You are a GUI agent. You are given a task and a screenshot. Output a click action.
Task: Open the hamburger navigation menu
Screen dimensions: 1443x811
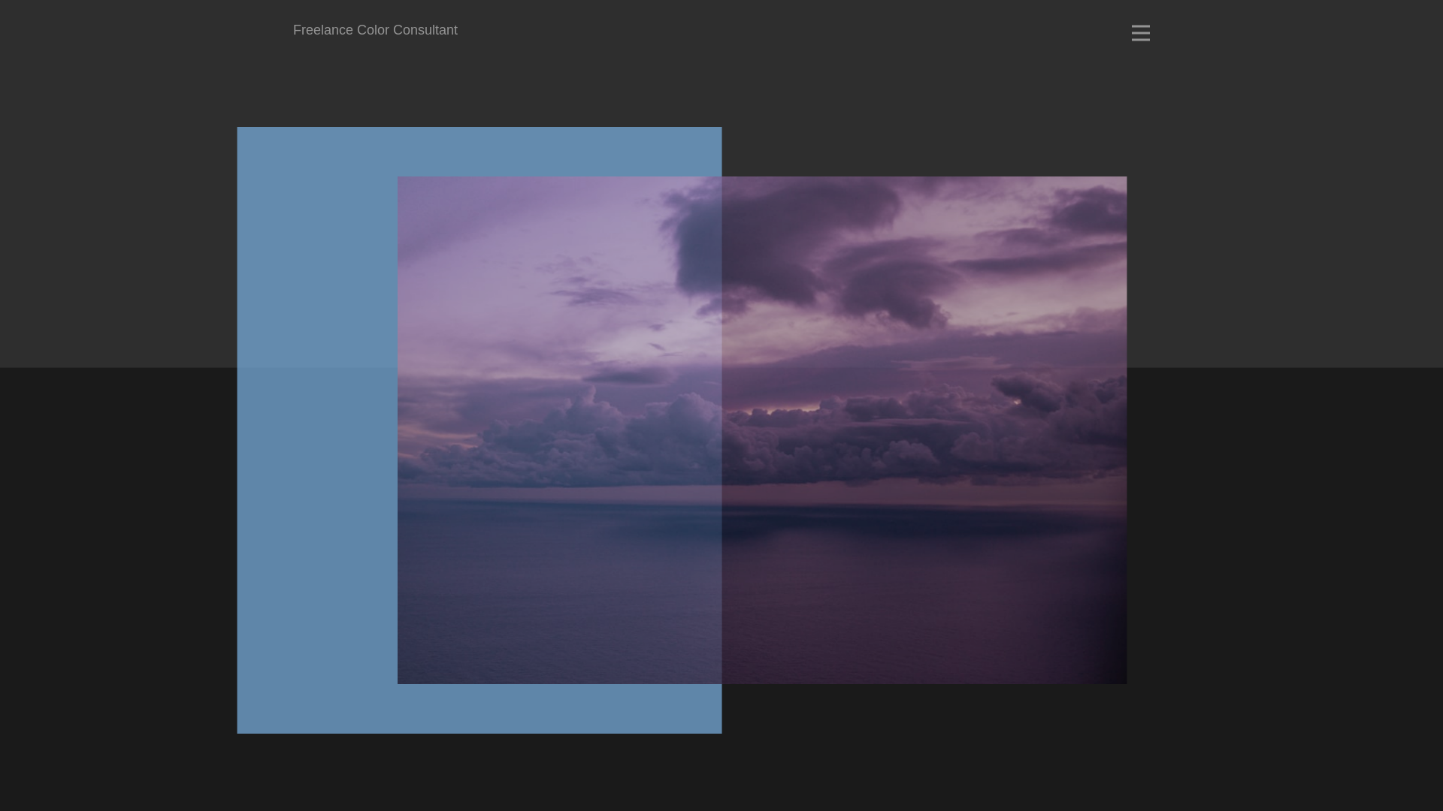[x=1140, y=33]
